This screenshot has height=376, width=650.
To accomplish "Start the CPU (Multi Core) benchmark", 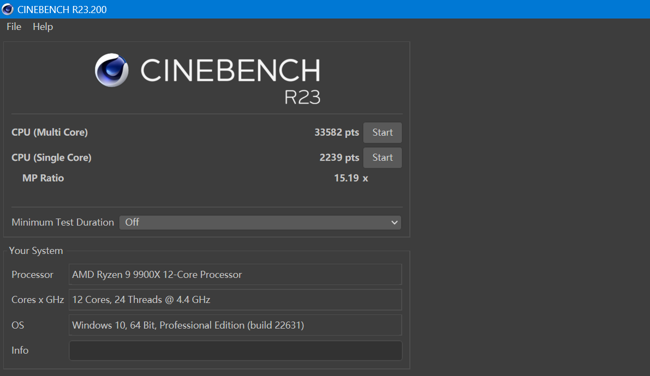I will [x=382, y=132].
